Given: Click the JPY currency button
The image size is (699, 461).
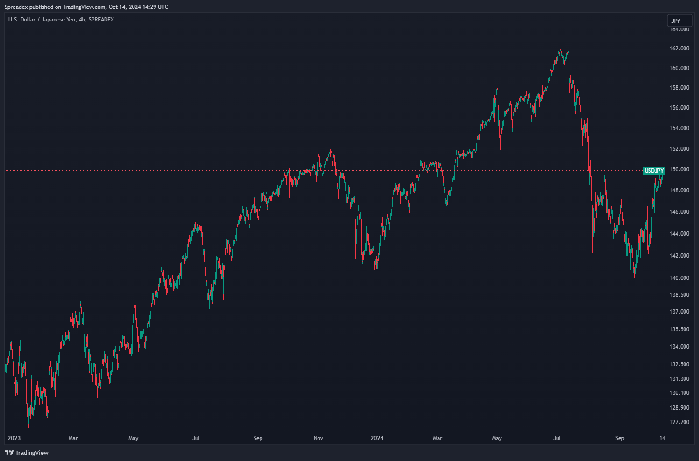Looking at the screenshot, I should pyautogui.click(x=679, y=21).
